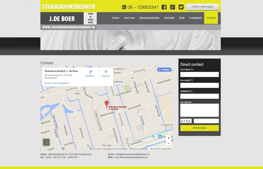
Task: Click the S.C. Spirit '30 label on map
Action: pos(167,125)
